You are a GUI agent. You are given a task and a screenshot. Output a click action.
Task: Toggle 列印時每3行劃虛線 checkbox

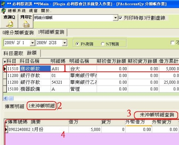tap(120, 18)
